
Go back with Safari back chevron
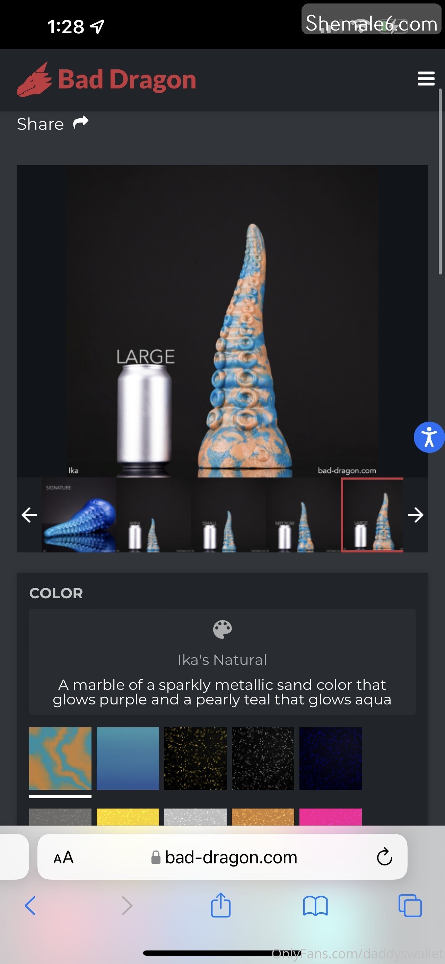click(30, 906)
